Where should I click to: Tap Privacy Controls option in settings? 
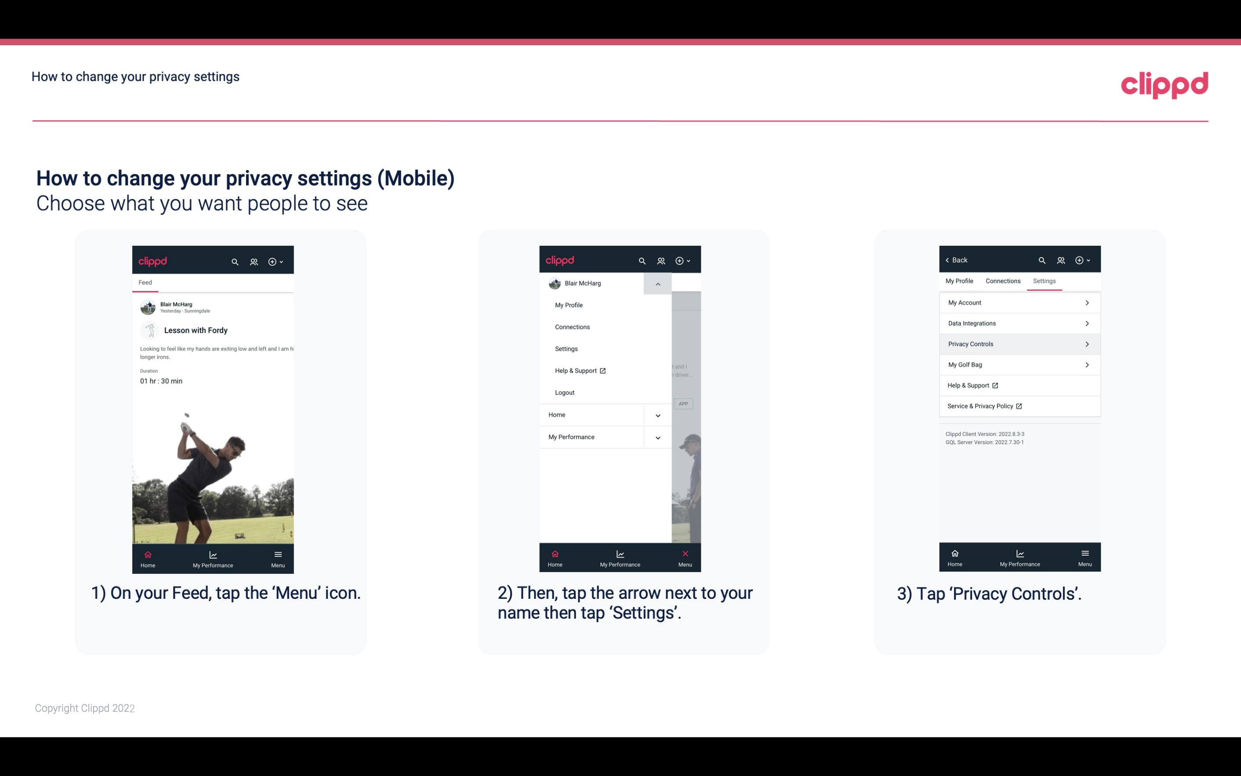(x=1019, y=343)
